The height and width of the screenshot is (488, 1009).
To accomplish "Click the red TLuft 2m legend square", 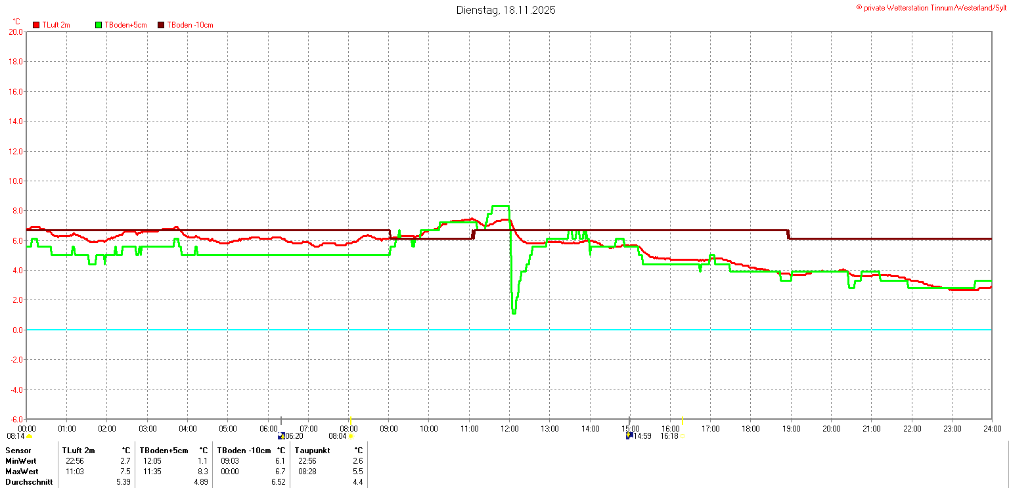I will pos(36,25).
